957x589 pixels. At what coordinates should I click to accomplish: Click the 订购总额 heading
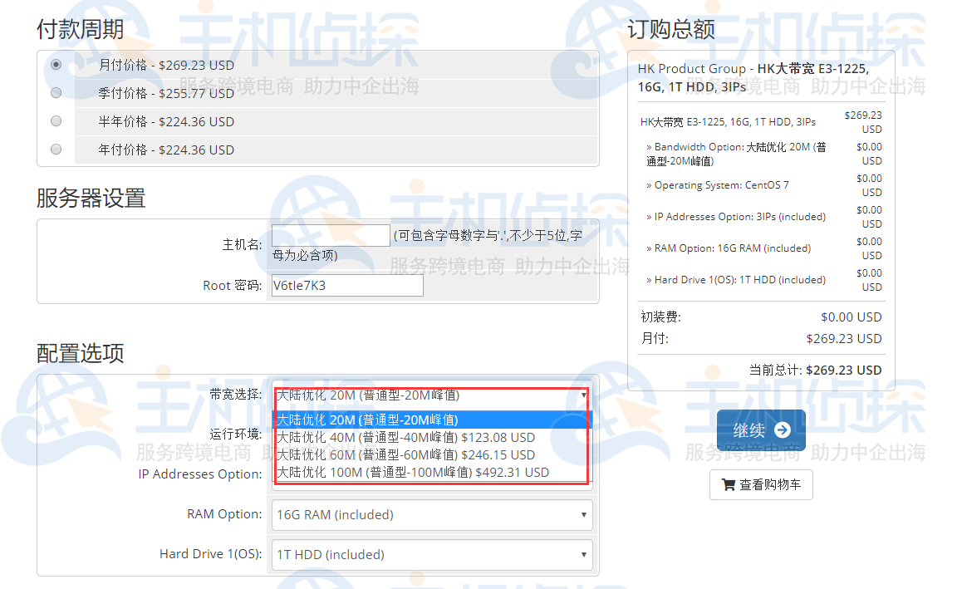pyautogui.click(x=671, y=29)
